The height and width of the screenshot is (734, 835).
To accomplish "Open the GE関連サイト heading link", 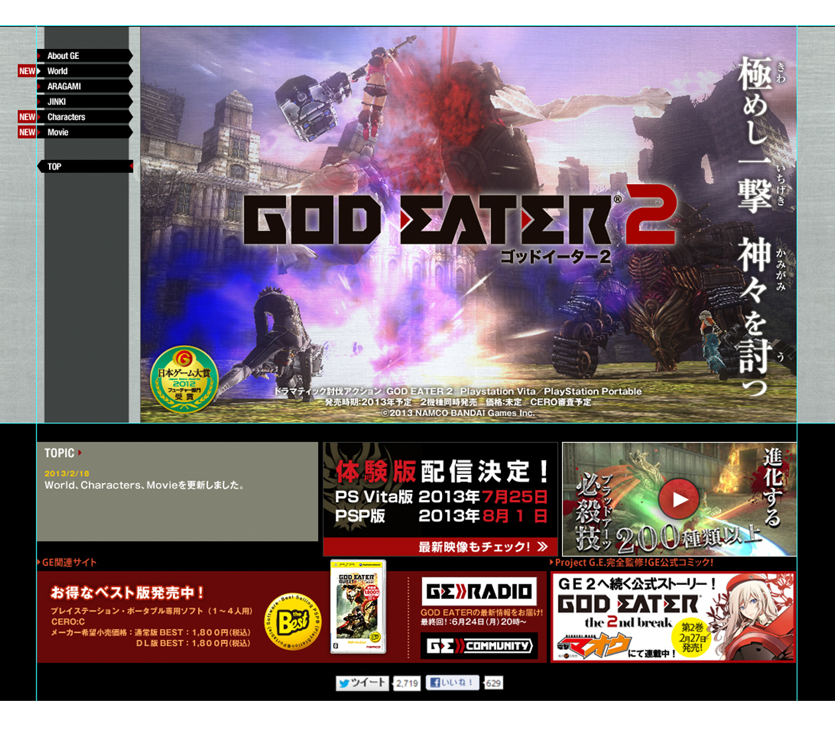I will click(67, 562).
